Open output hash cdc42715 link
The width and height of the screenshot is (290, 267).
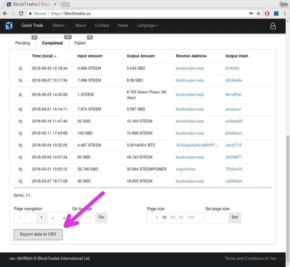tap(233, 145)
